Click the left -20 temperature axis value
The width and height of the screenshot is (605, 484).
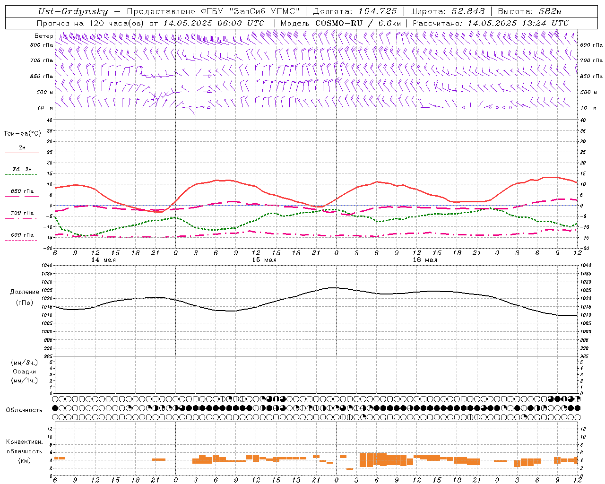pos(48,248)
